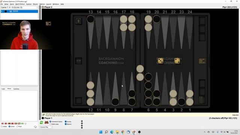This screenshot has height=135, width=240.
Task: Click the Hide Hint link
Action: tap(235, 115)
